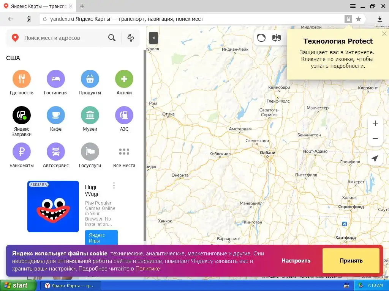Select the 'Кафе' coffee cup icon
Image resolution: width=389 pixels, height=291 pixels.
[56, 115]
